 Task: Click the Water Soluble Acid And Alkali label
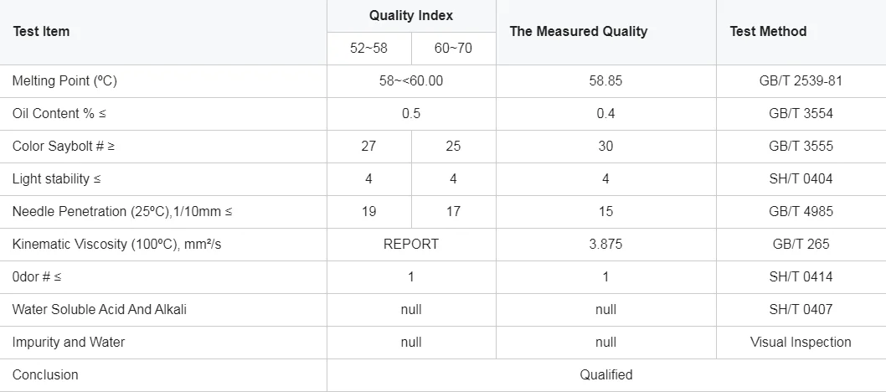coord(99,310)
